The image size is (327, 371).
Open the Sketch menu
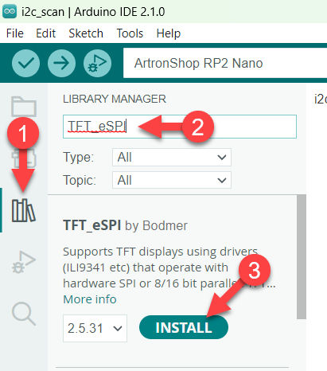tap(86, 33)
